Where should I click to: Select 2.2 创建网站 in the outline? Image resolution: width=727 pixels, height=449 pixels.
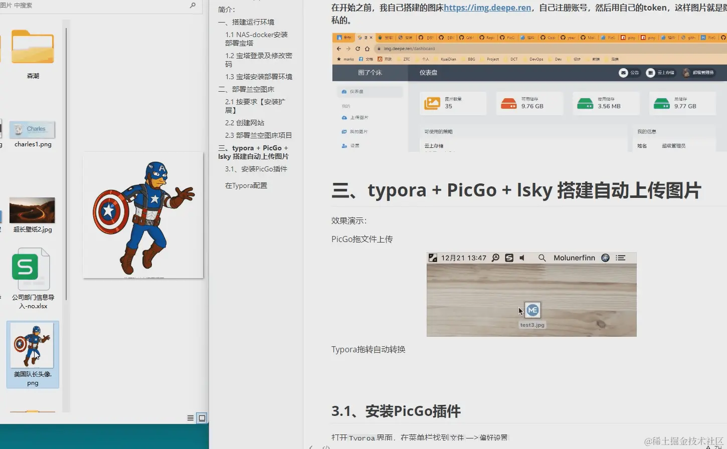(246, 122)
